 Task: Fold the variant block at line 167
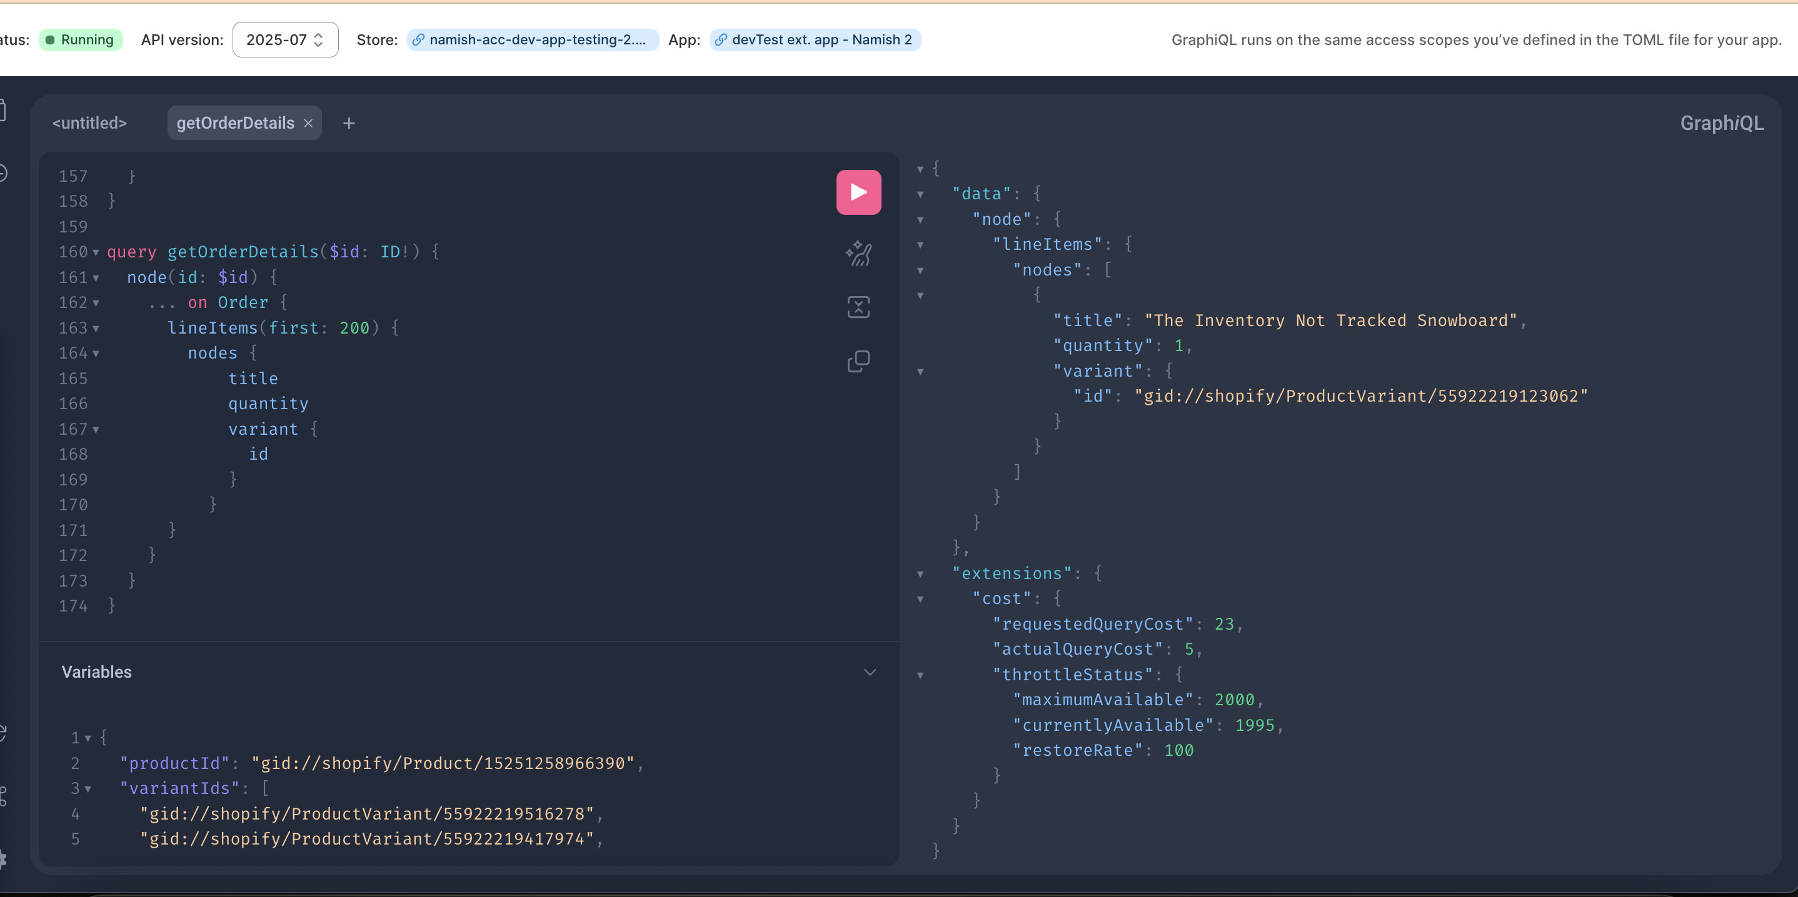[96, 430]
